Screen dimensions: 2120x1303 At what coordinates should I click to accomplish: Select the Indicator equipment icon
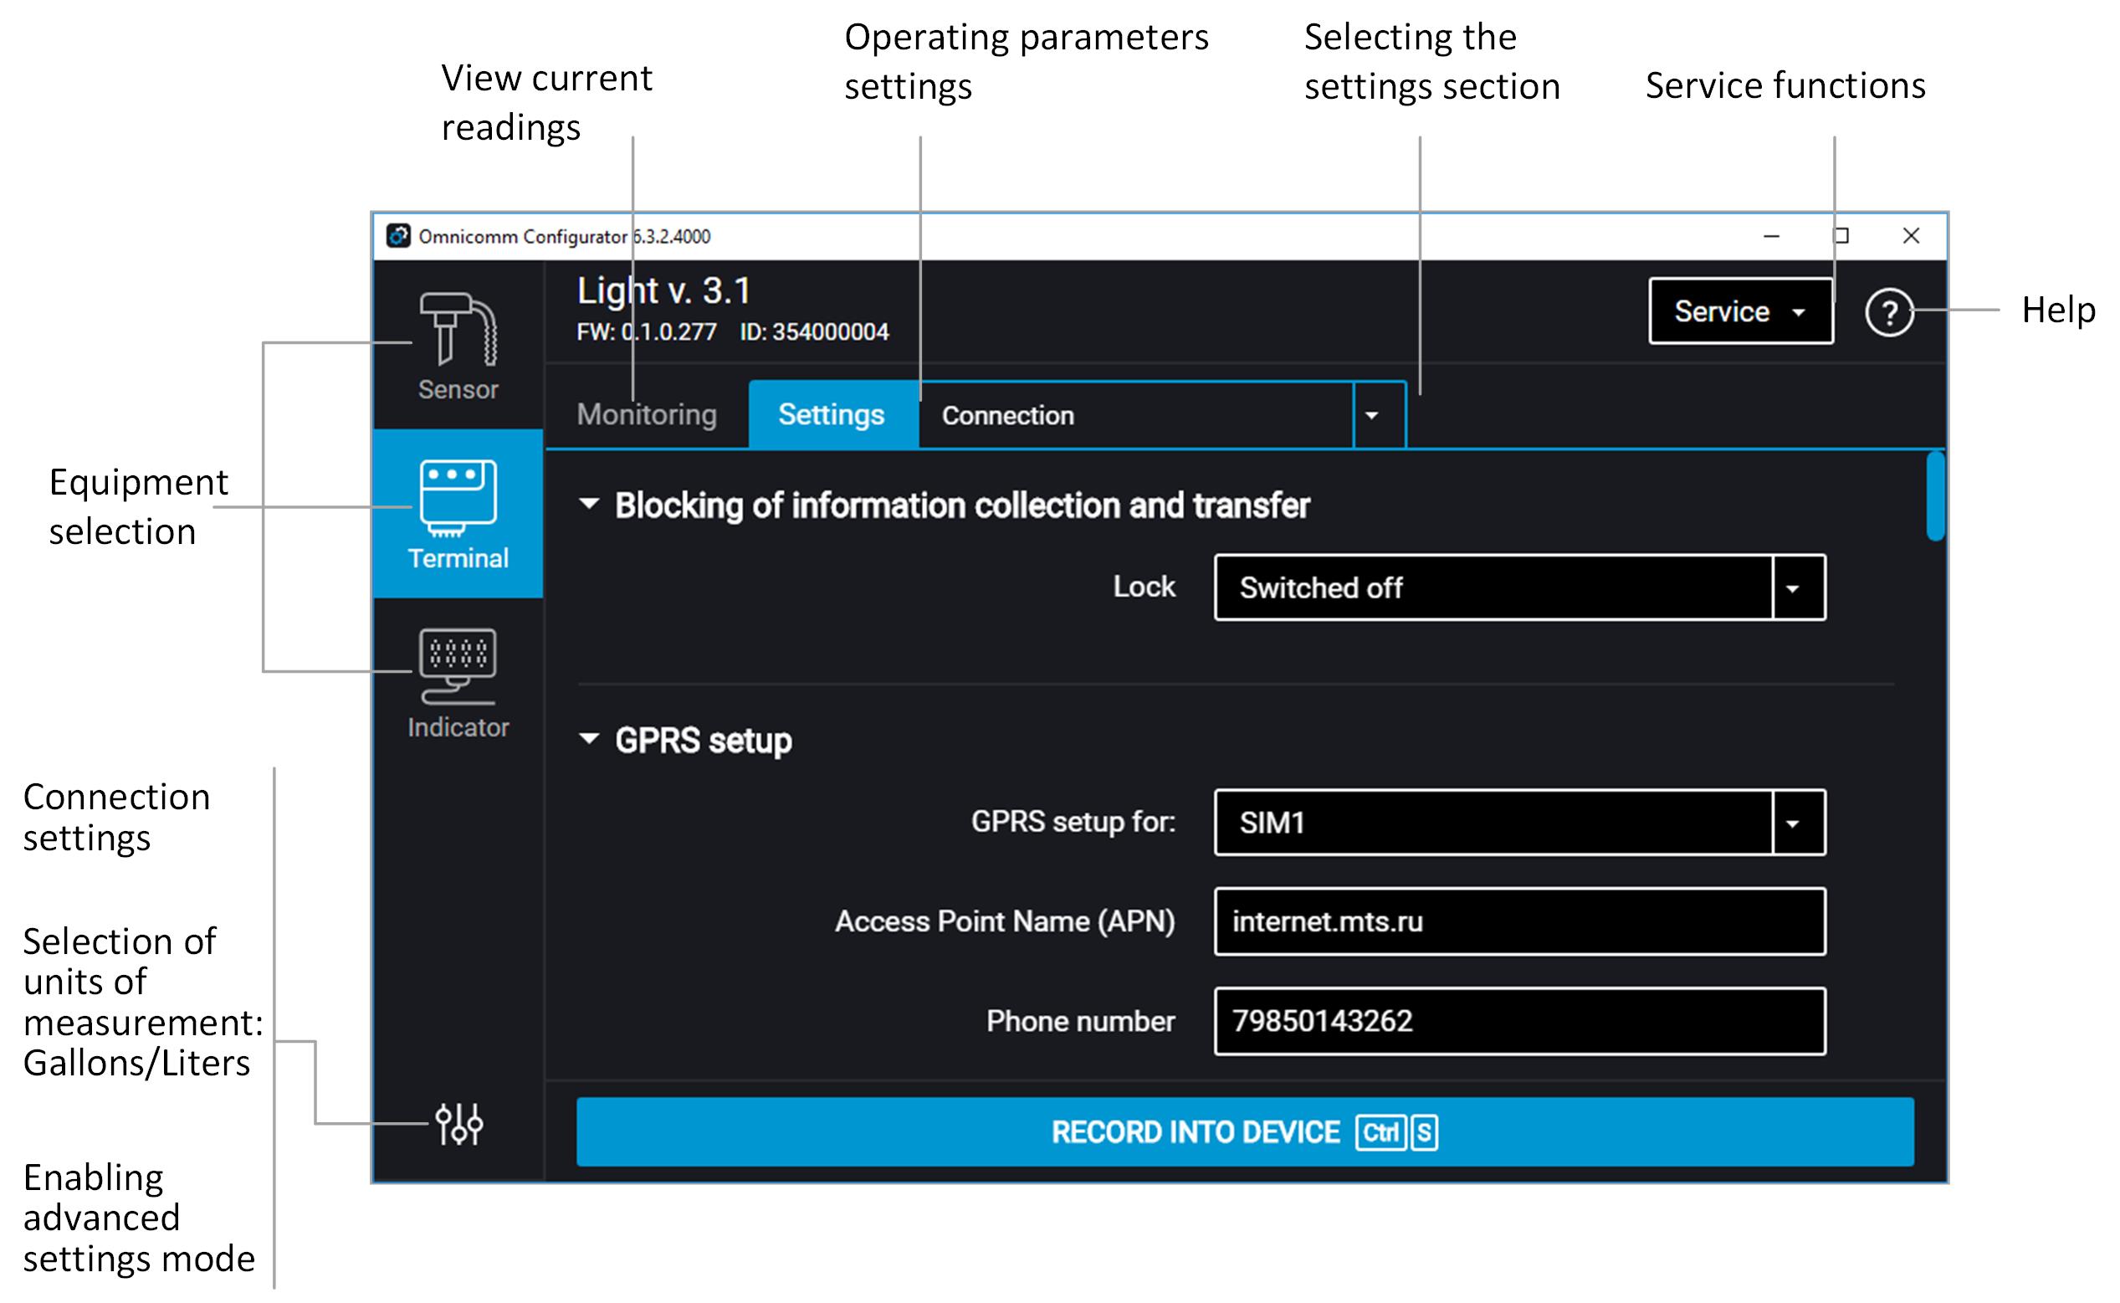(458, 683)
